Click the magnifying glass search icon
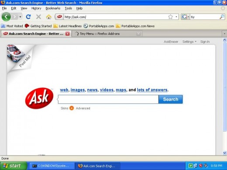The height and width of the screenshot is (170, 227). point(222,17)
